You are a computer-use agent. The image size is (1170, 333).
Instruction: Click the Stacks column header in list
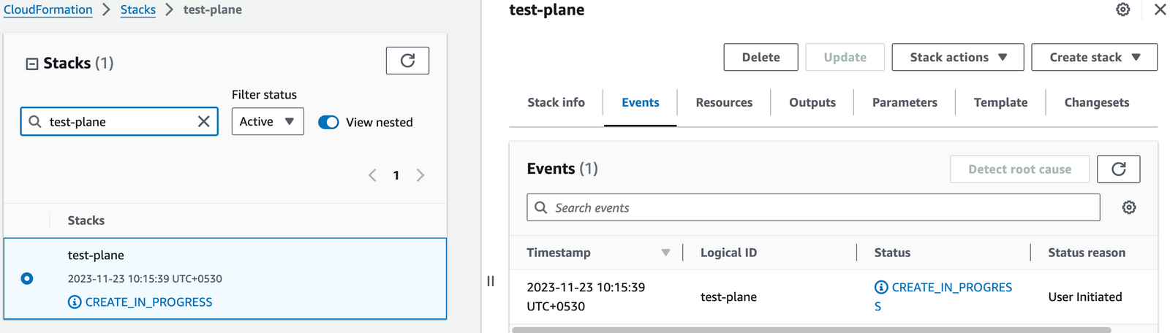[x=86, y=221]
